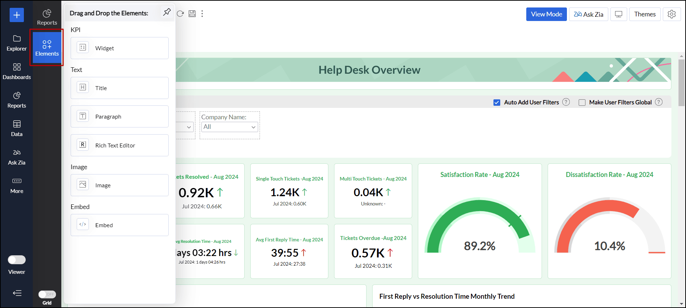Image resolution: width=686 pixels, height=308 pixels.
Task: Expand the Company Name dropdown
Action: click(230, 127)
